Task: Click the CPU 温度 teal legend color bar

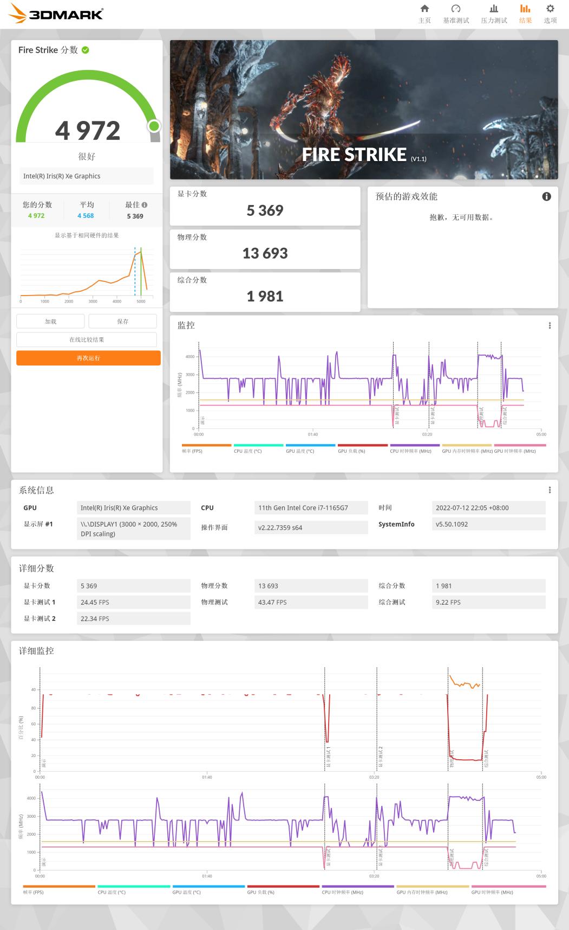Action: tap(258, 445)
